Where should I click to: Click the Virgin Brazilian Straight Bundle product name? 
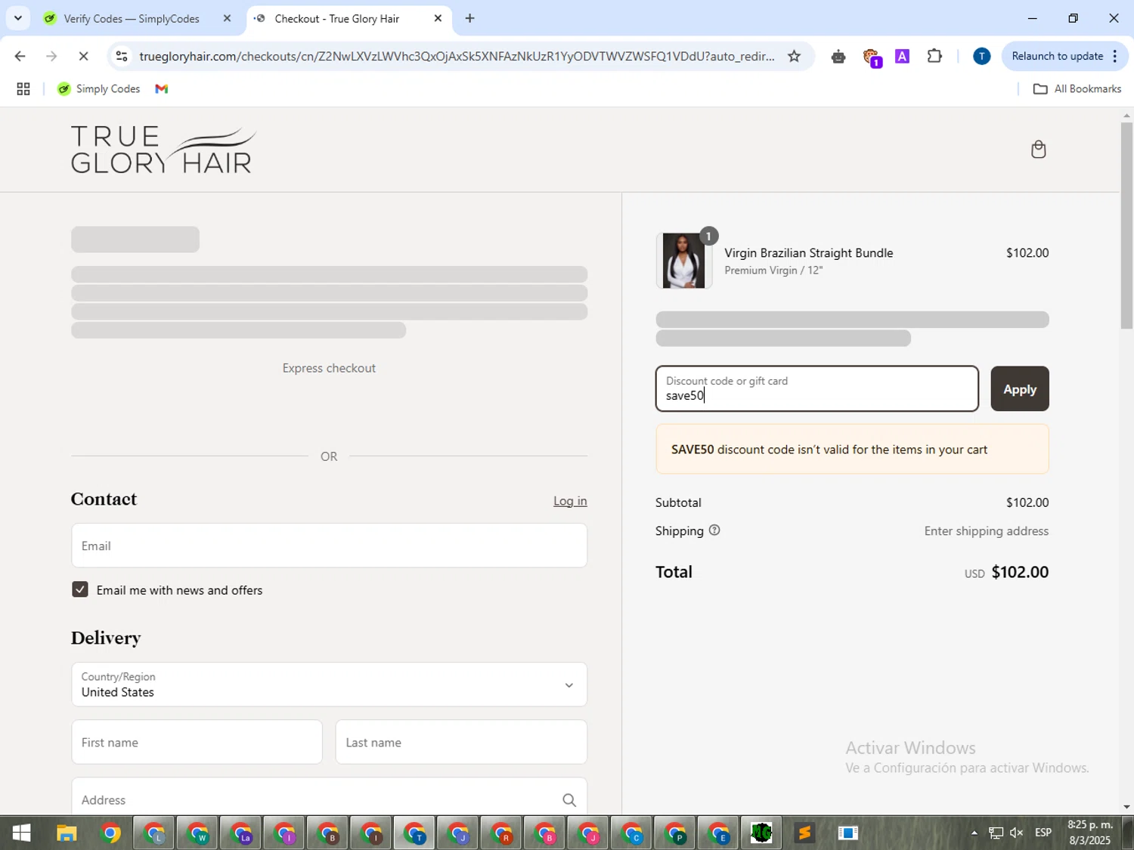pyautogui.click(x=808, y=253)
